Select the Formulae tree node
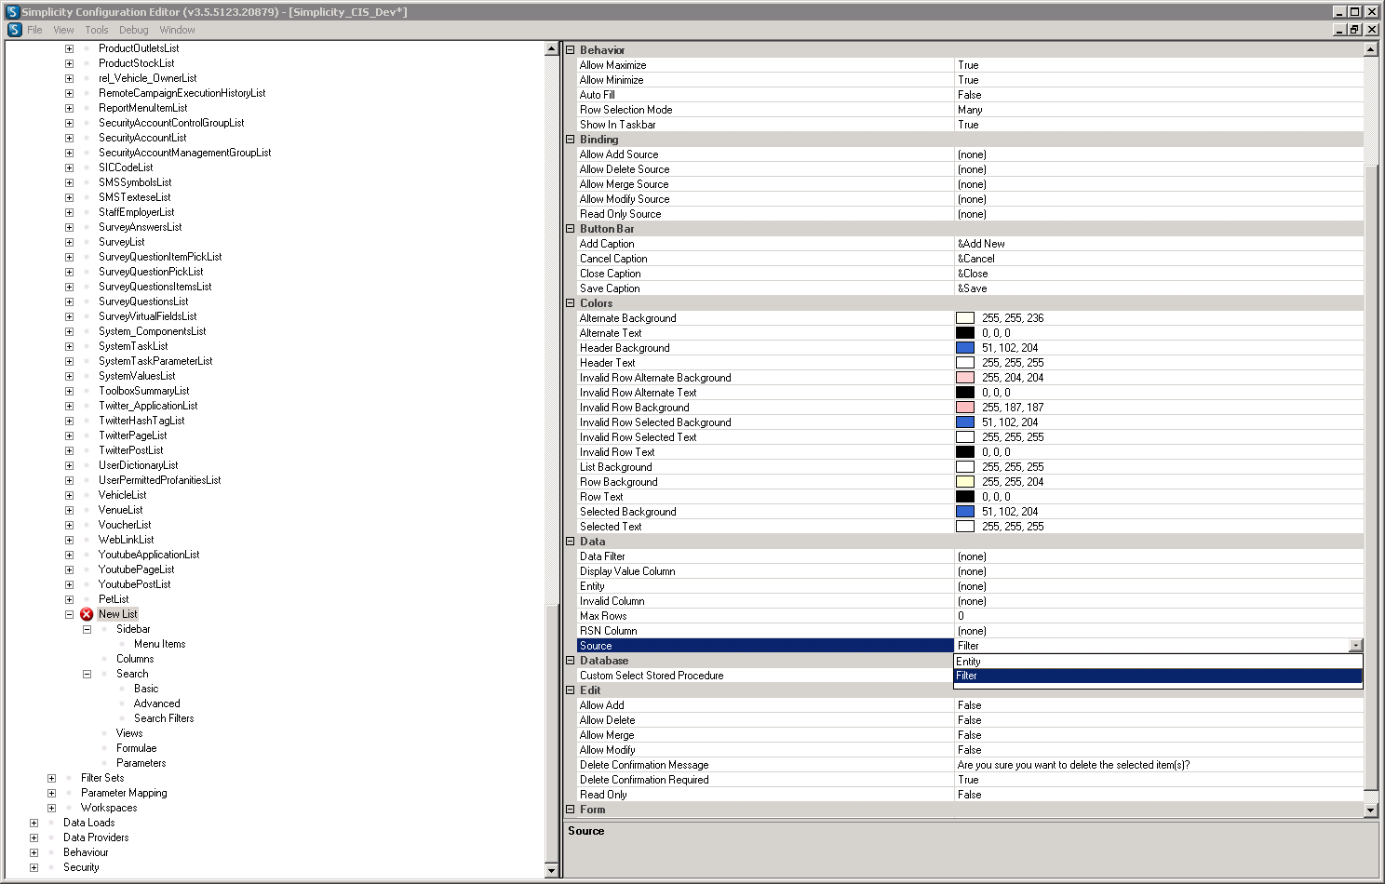 (136, 748)
